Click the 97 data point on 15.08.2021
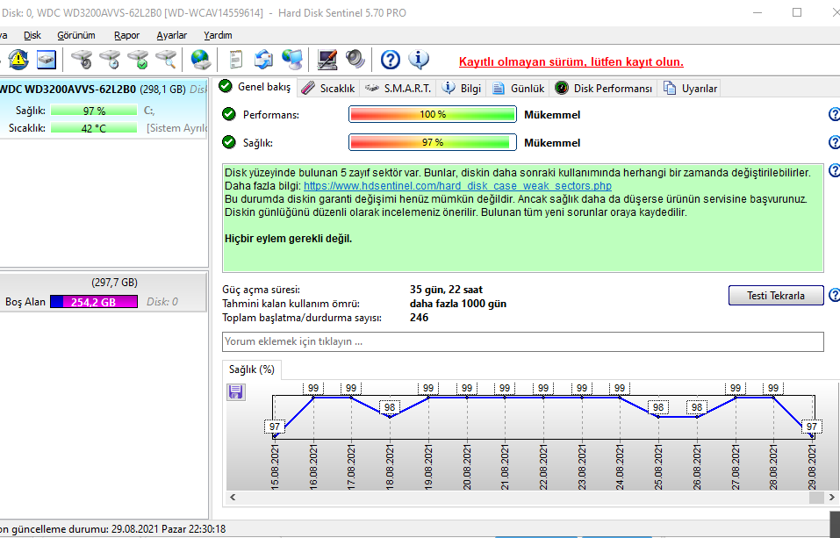 pyautogui.click(x=275, y=435)
